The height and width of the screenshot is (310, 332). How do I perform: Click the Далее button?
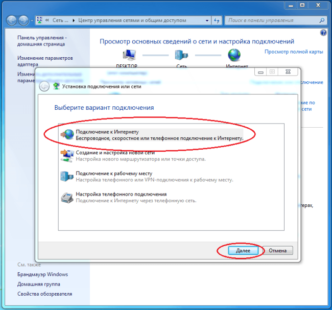tap(243, 250)
